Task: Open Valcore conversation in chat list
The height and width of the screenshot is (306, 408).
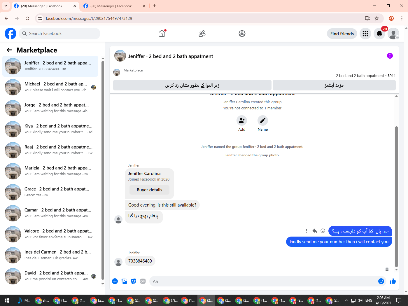Action: coord(50,234)
